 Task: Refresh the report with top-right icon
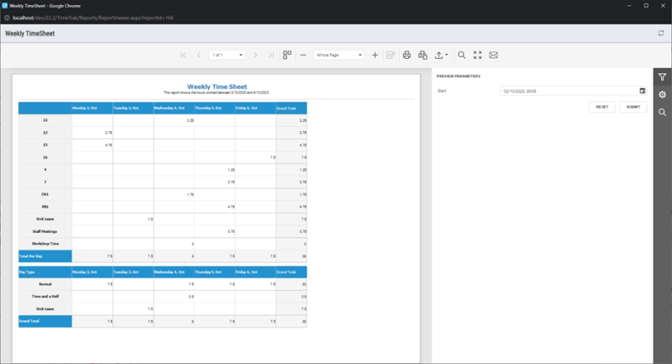click(x=661, y=34)
